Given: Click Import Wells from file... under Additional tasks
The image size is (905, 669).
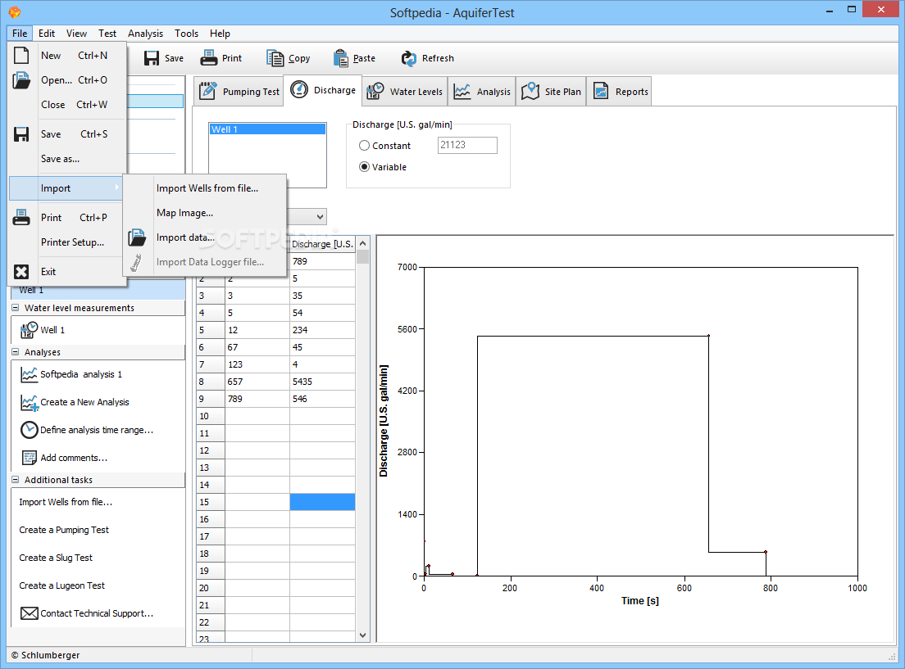Looking at the screenshot, I should (x=66, y=502).
